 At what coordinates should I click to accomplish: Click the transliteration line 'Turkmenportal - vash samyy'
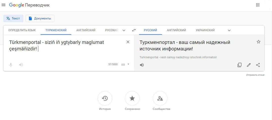point(178,57)
